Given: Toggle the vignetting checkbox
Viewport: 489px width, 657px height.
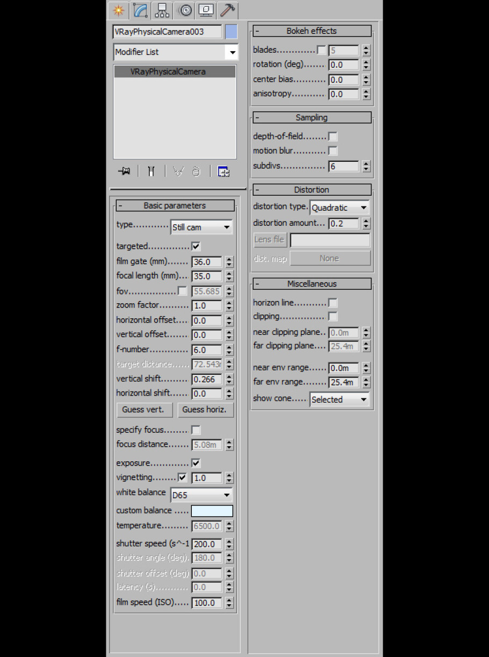Looking at the screenshot, I should [183, 477].
